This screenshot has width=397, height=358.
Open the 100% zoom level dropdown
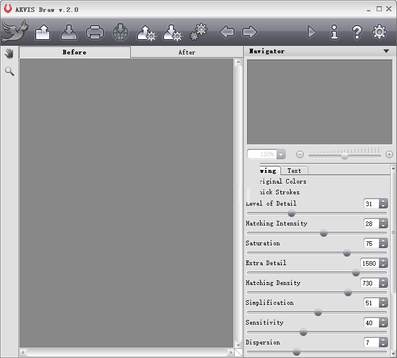281,154
